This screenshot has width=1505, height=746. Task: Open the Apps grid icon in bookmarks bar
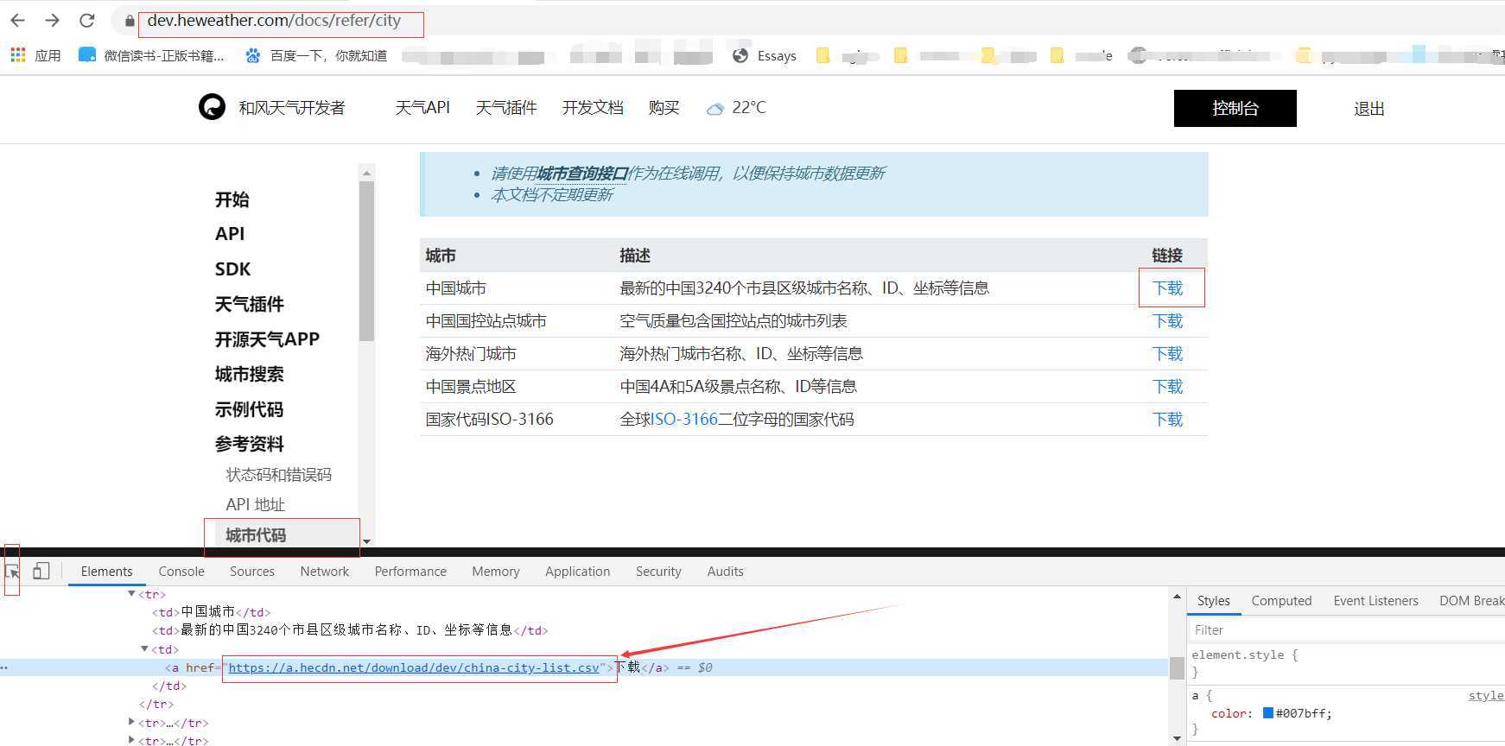[x=17, y=55]
